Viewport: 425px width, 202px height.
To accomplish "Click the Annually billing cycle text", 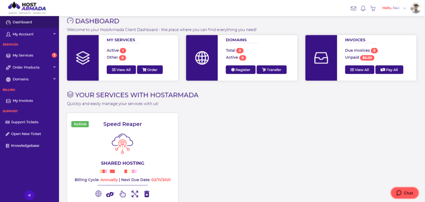I will (109, 180).
